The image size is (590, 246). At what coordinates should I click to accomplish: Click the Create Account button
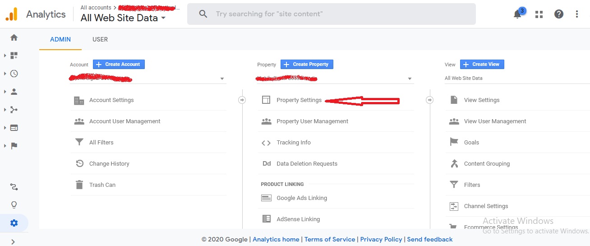[119, 64]
